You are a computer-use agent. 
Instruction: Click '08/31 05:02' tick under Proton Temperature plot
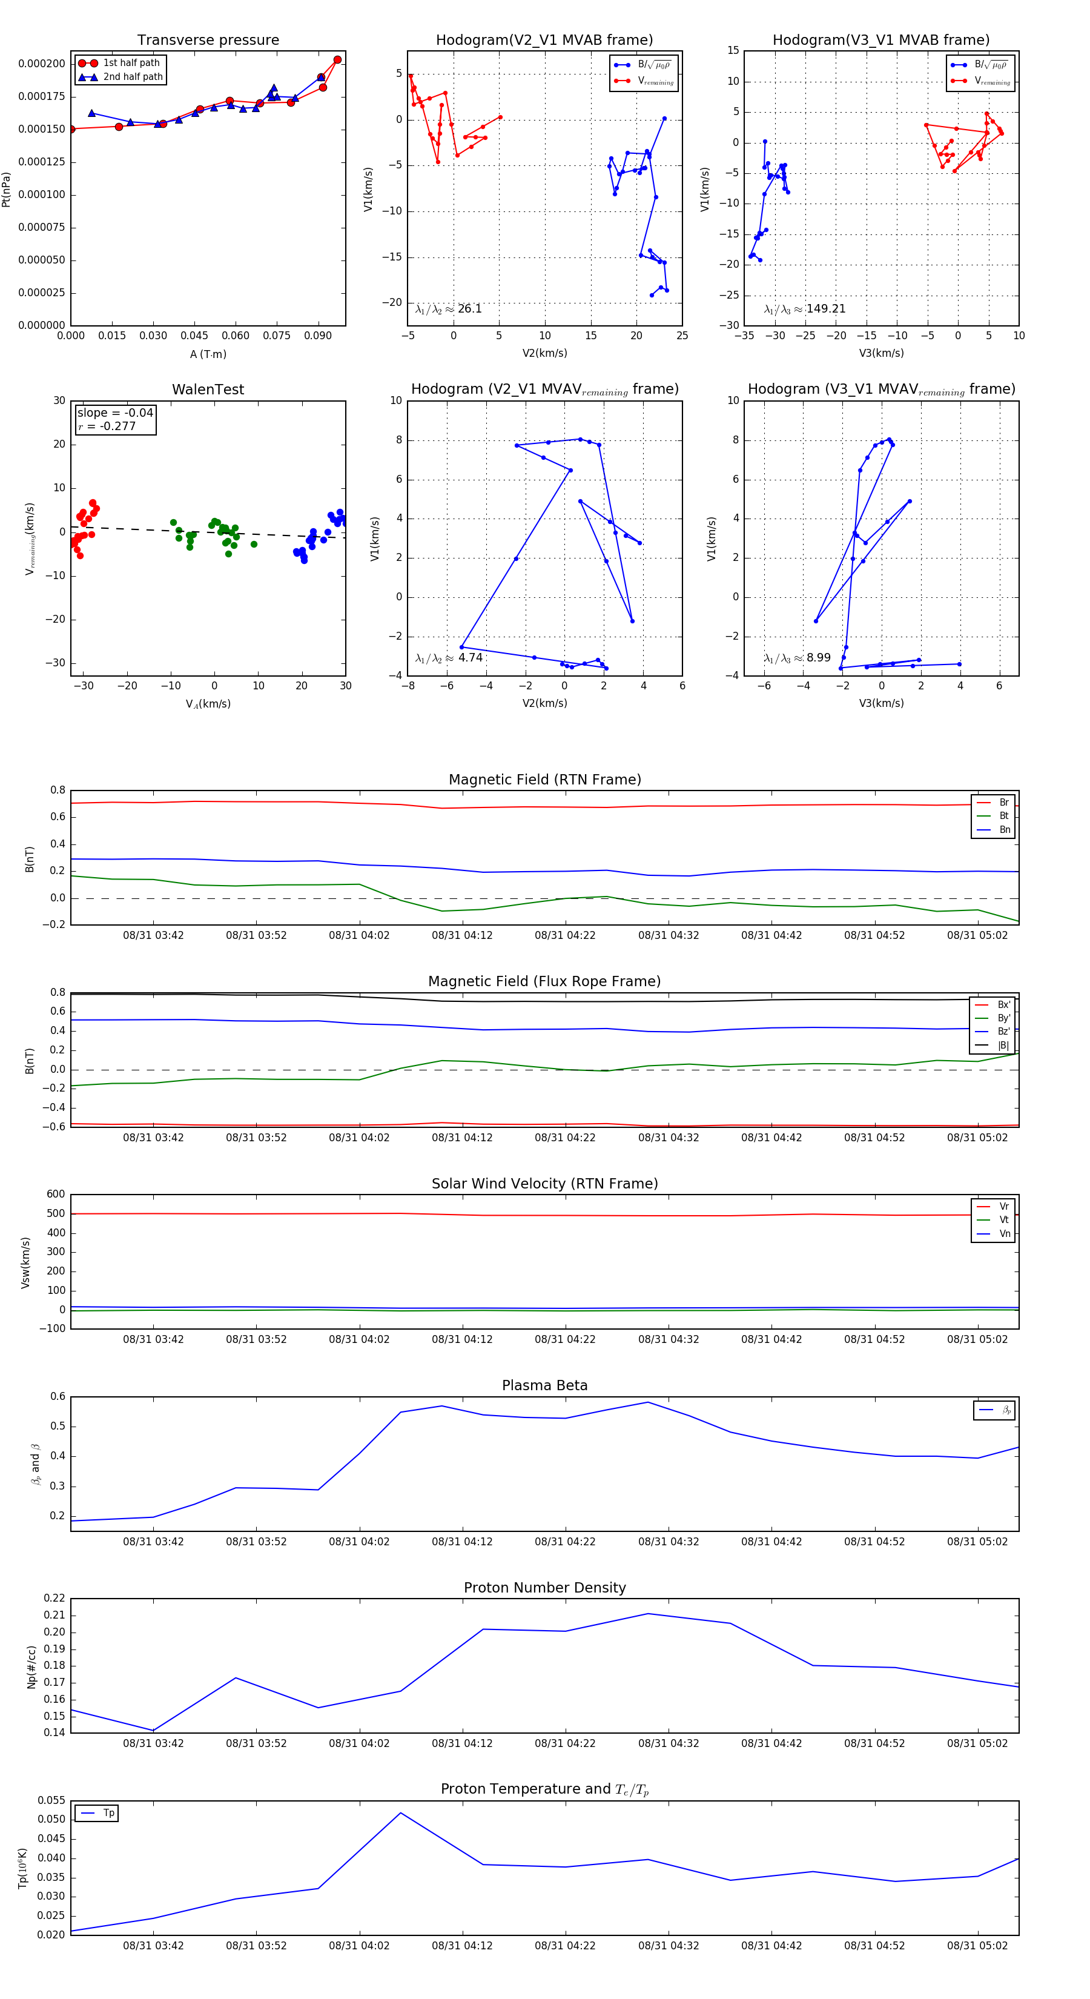click(x=977, y=1946)
